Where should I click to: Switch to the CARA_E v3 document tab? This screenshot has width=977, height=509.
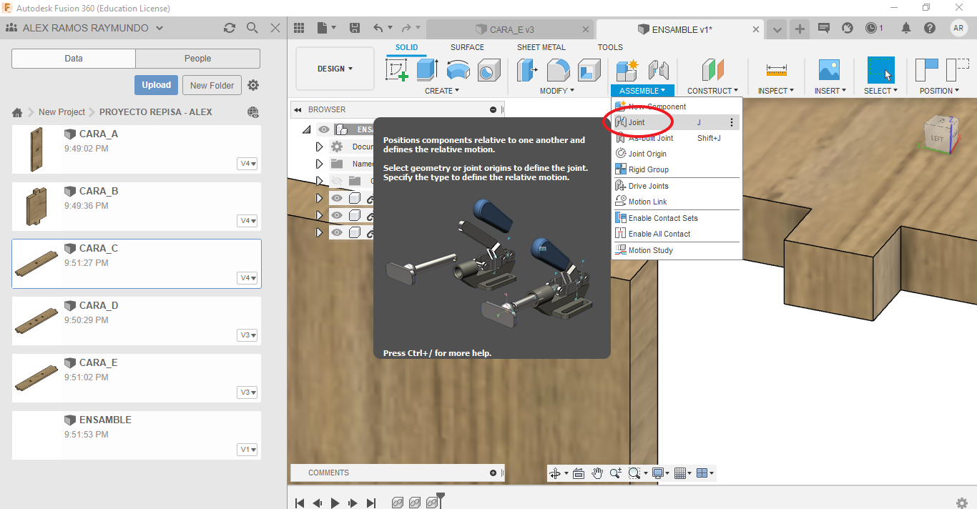point(510,29)
